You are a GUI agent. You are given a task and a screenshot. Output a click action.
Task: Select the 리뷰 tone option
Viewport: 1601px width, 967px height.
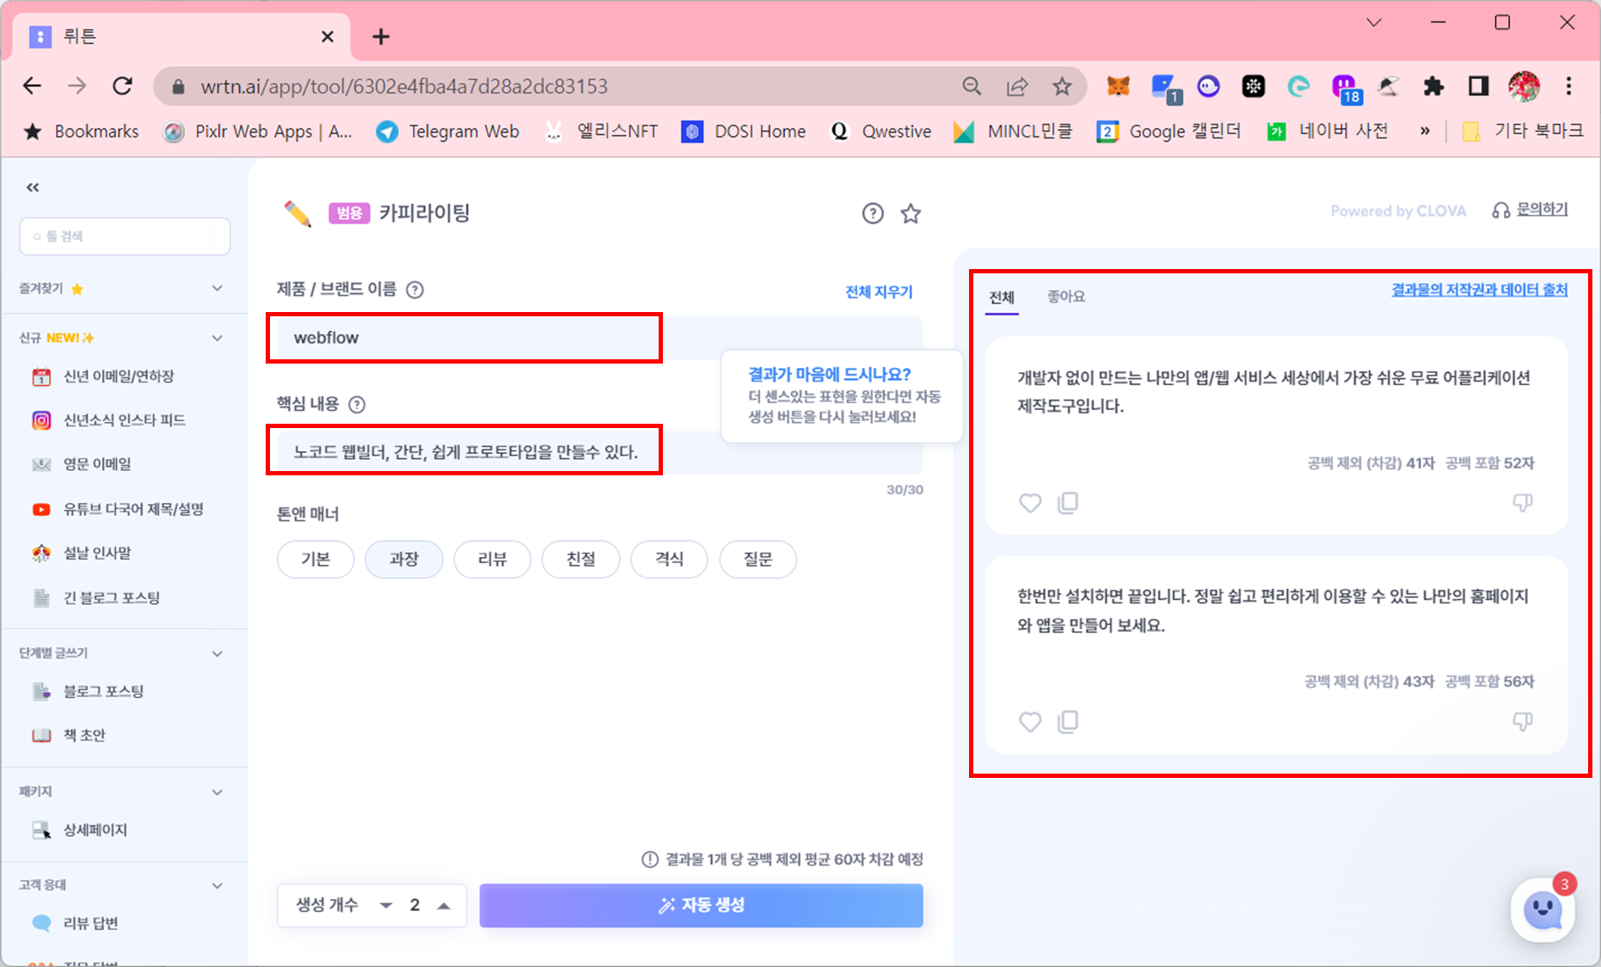pos(493,560)
